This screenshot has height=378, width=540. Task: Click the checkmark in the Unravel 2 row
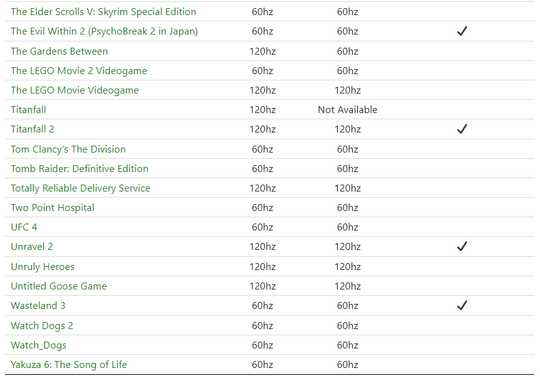coord(462,247)
